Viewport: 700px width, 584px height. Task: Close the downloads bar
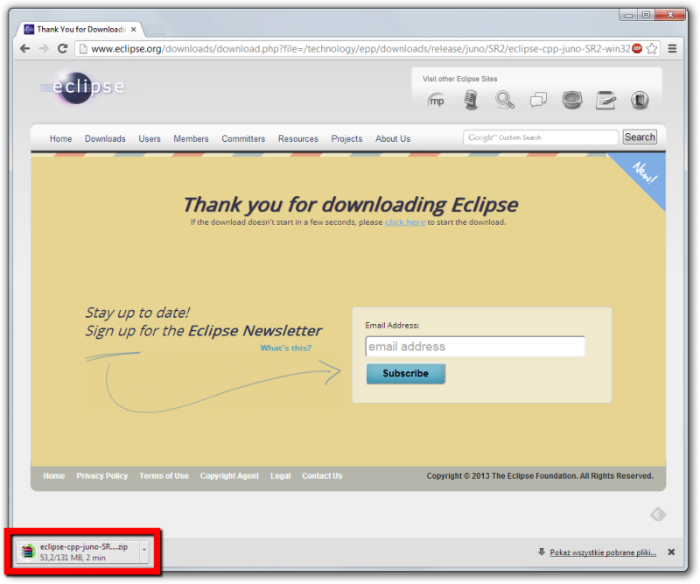[671, 552]
